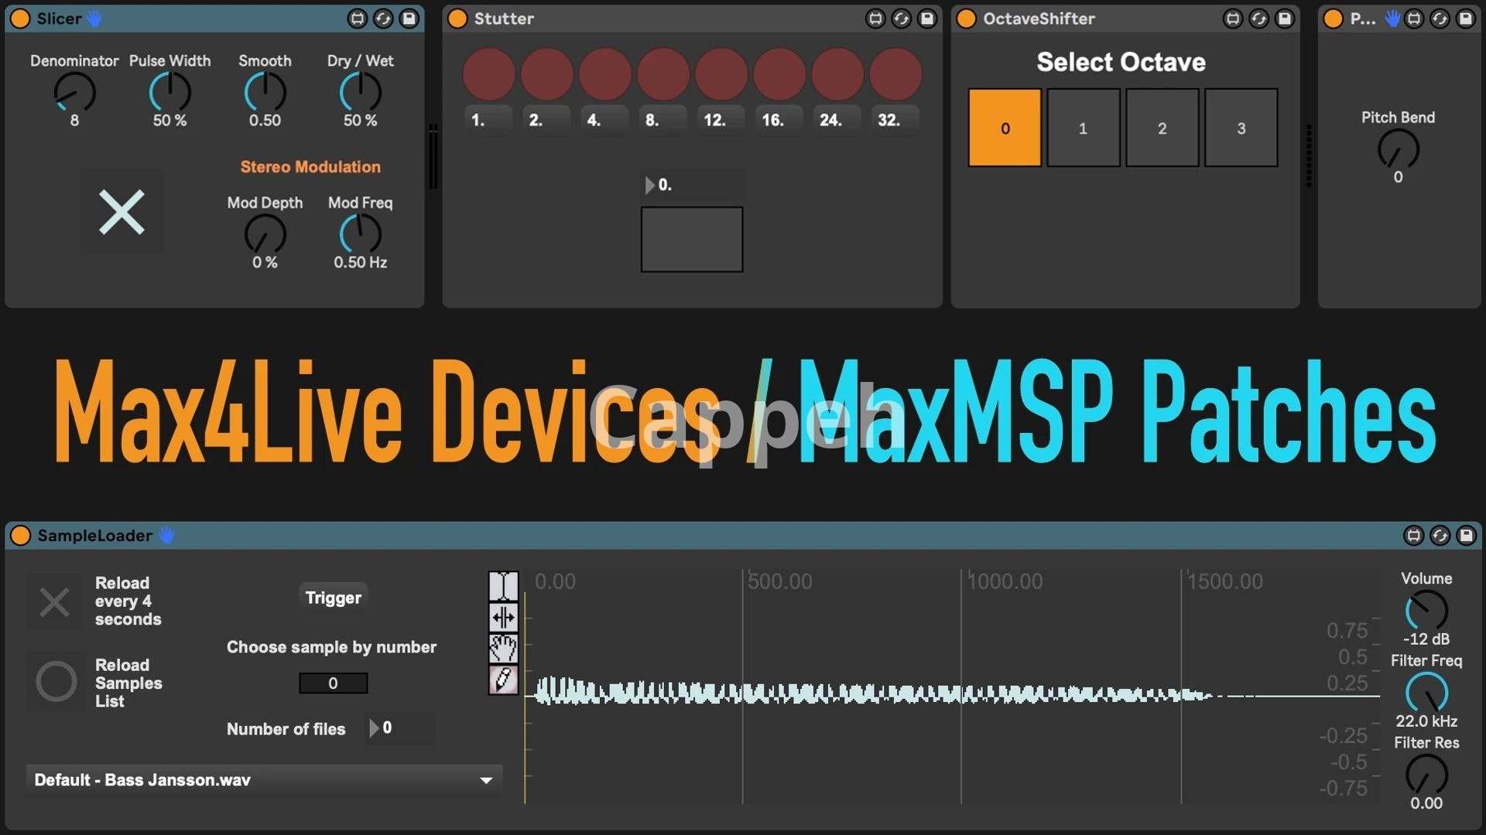The image size is (1486, 835).
Task: Click SampleLoader save preset icon
Action: click(x=1466, y=535)
